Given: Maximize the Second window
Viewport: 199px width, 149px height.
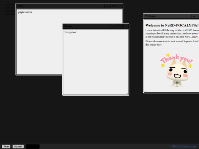Looking at the screenshot, I should [120, 26].
